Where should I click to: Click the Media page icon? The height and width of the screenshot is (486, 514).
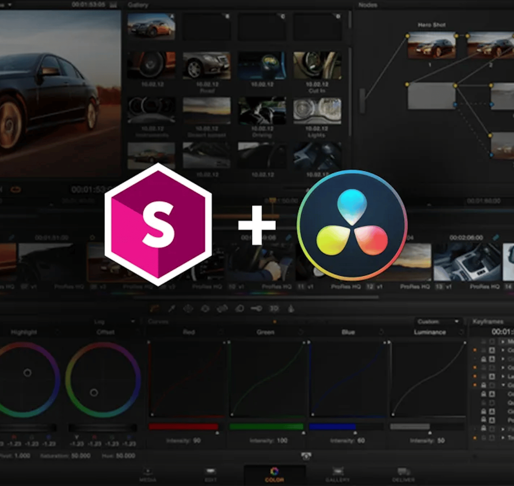[148, 471]
